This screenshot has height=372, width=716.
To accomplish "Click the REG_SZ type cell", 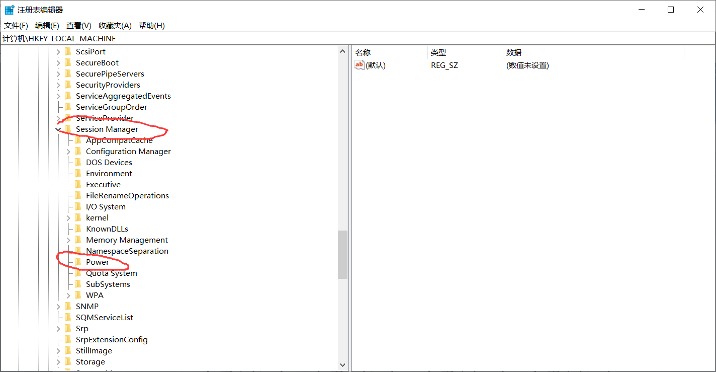I will [x=444, y=65].
